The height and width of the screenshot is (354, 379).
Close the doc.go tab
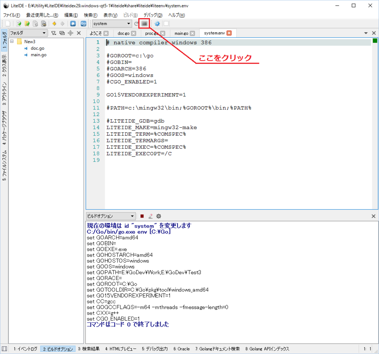point(134,33)
